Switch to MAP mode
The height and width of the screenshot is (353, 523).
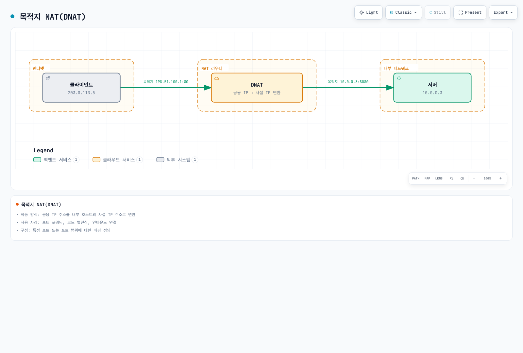(x=427, y=178)
